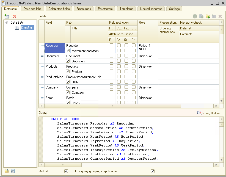Uncheck the Movement document title checkbox
This screenshot has width=226, height=177.
[x=68, y=51]
